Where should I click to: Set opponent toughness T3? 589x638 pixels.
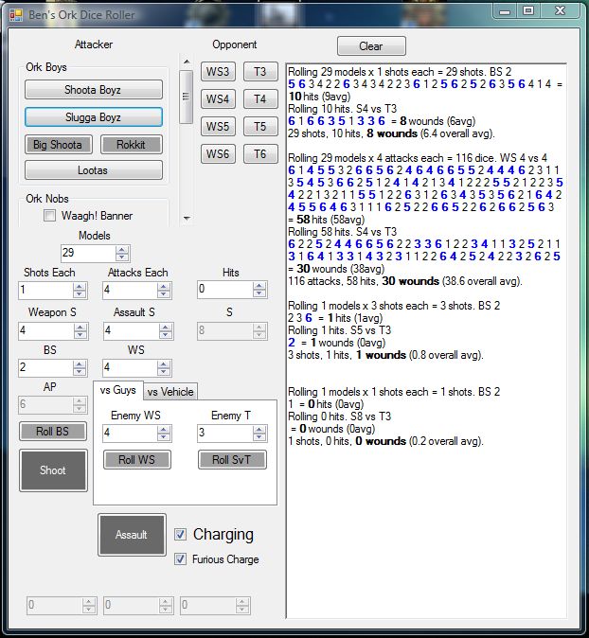260,72
